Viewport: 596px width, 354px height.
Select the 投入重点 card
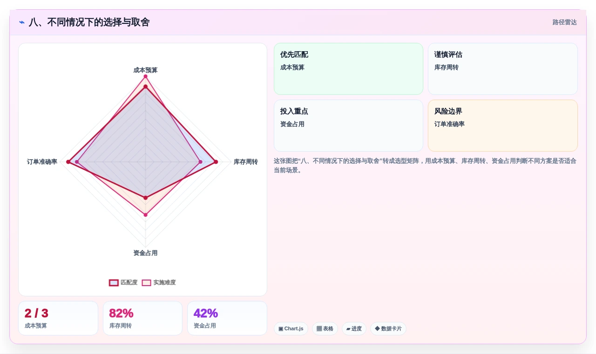(348, 126)
